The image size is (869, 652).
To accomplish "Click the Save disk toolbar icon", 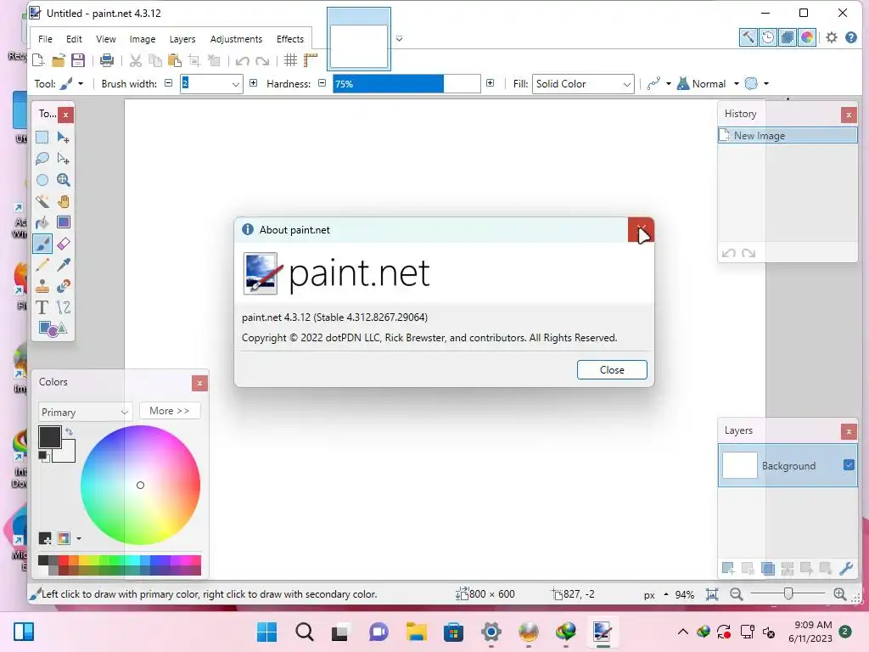I will (78, 60).
